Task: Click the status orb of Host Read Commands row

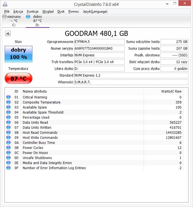Action: pos(8,132)
